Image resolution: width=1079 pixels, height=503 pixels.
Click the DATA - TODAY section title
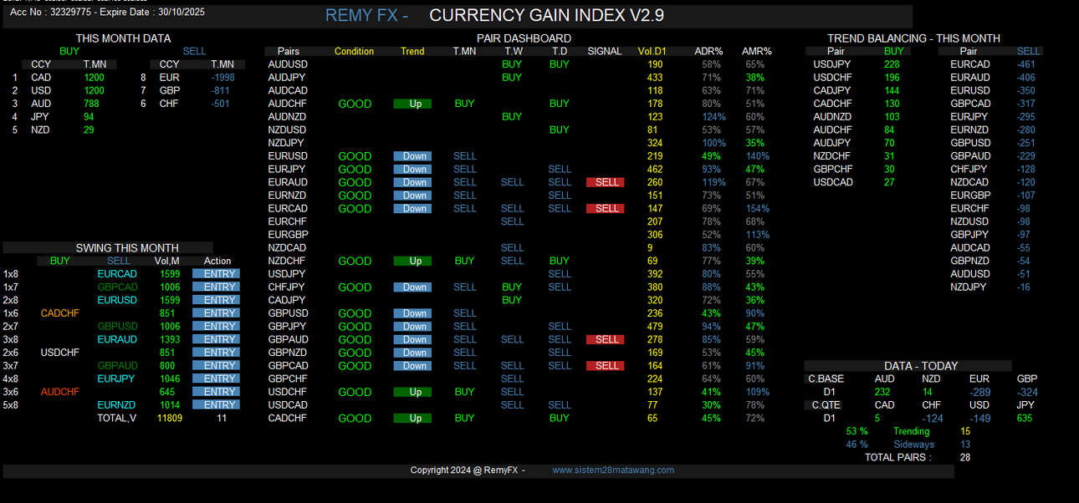(x=921, y=366)
